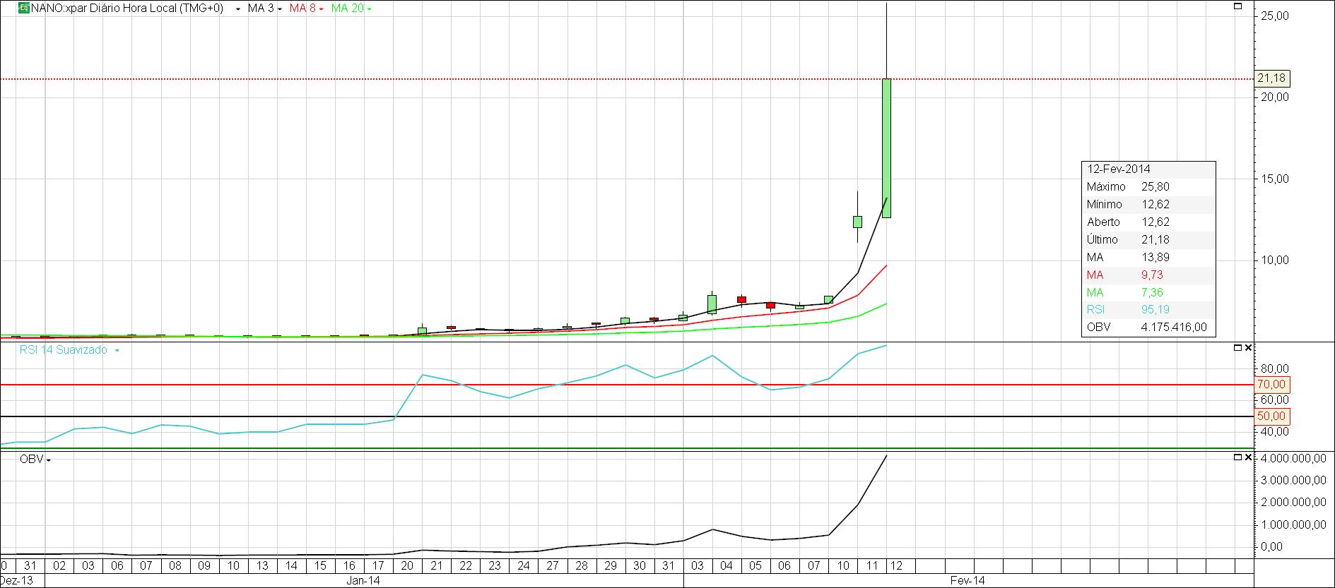The height and width of the screenshot is (588, 1335).
Task: Click the green MA 7,36 value row
Action: point(1148,293)
